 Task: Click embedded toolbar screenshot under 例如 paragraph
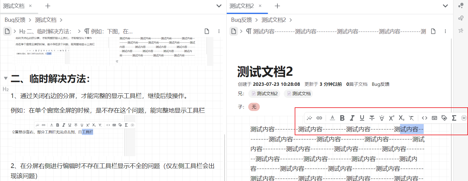pos(73,136)
